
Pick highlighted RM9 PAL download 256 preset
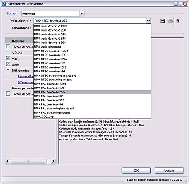[x=92, y=92]
